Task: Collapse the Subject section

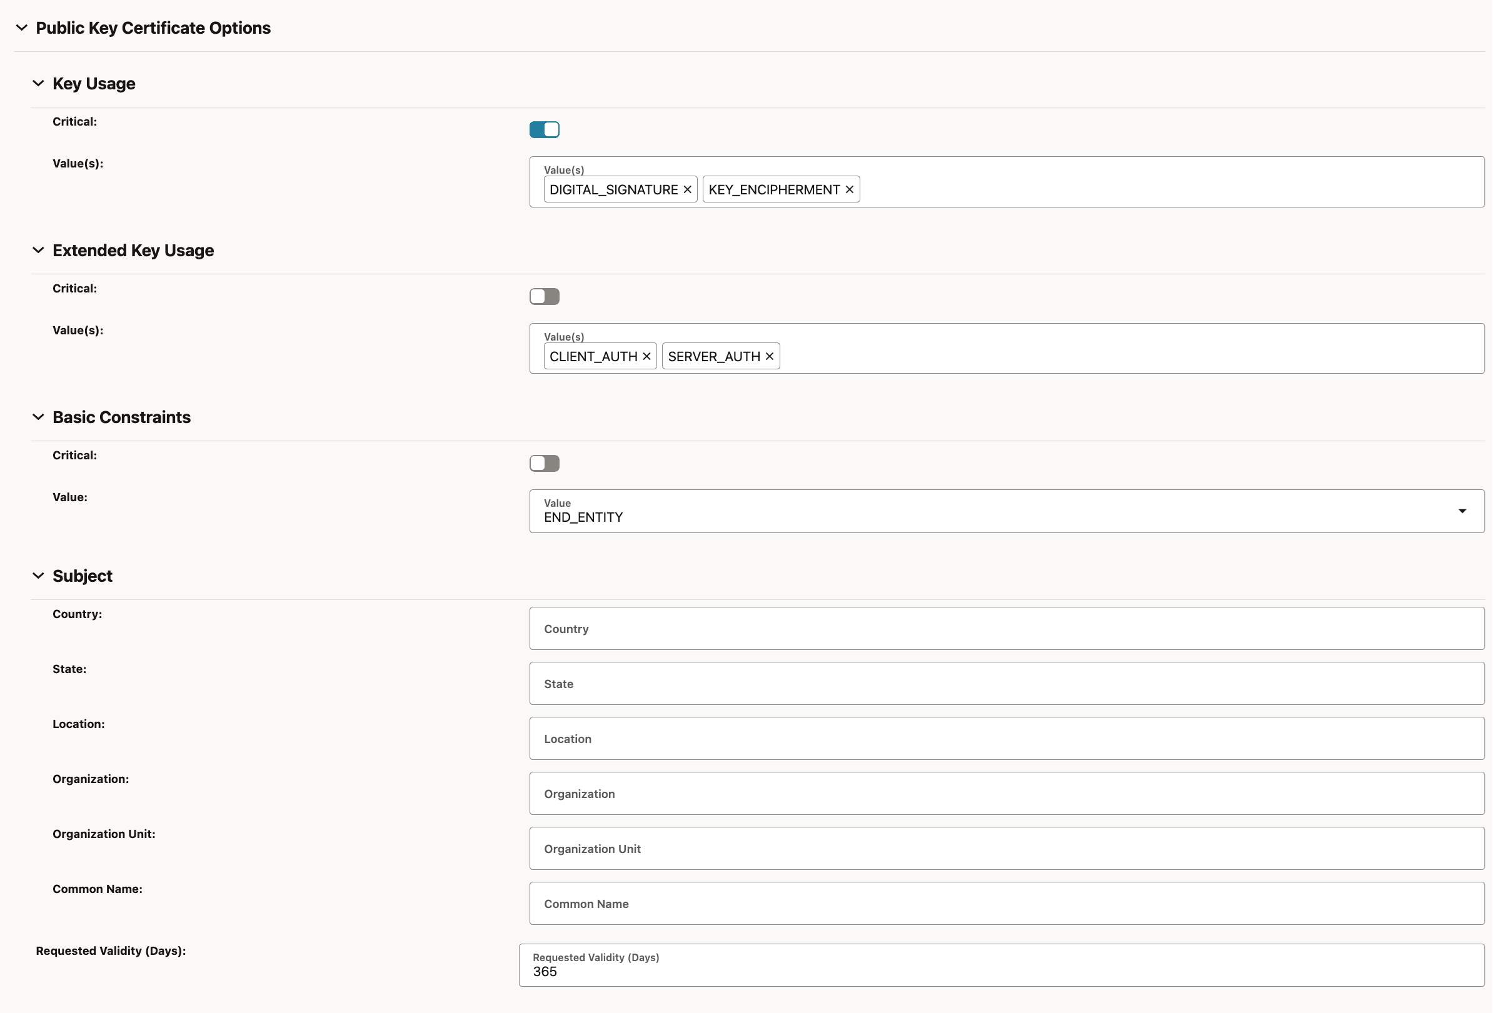Action: [38, 575]
